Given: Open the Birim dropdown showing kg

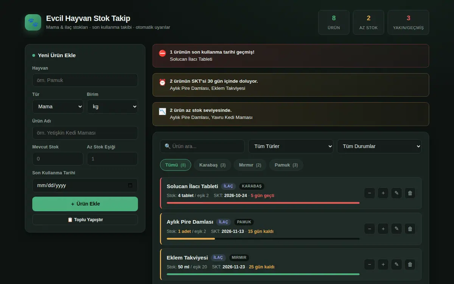Looking at the screenshot, I should tap(112, 106).
